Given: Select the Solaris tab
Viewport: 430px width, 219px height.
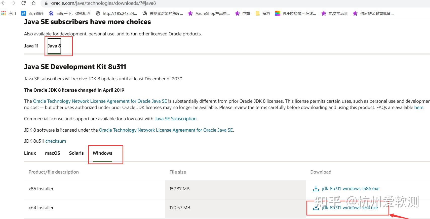Looking at the screenshot, I should (76, 153).
